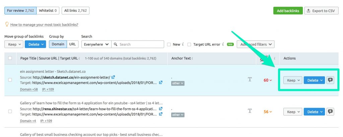Focus the Search input field
The width and height of the screenshot is (343, 137).
click(x=138, y=44)
